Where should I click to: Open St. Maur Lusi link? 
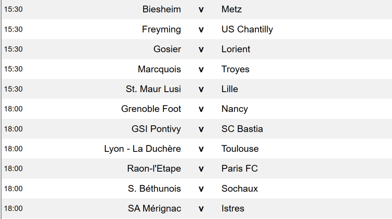click(153, 89)
